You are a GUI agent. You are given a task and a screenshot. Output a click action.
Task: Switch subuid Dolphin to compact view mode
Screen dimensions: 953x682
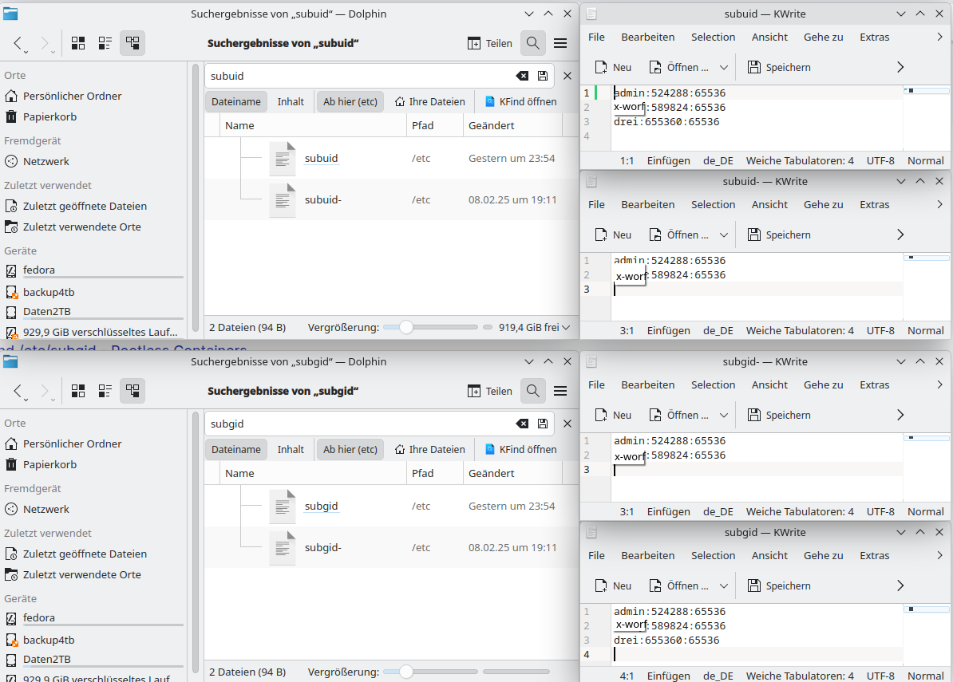pyautogui.click(x=105, y=43)
